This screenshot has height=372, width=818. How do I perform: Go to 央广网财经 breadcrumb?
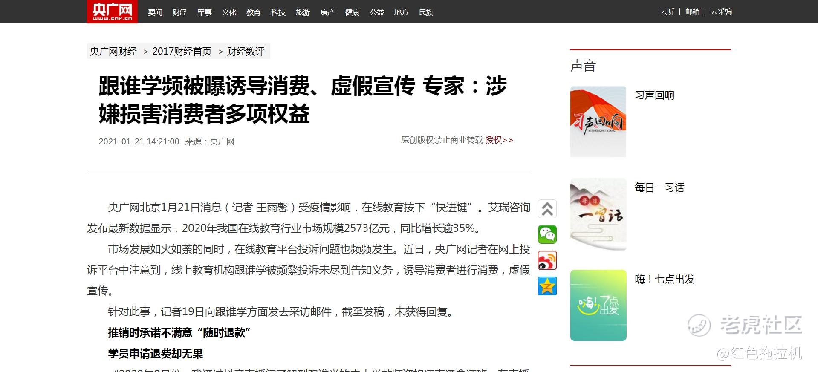click(113, 52)
